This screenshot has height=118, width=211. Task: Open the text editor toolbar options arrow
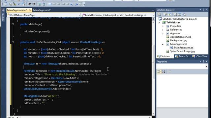point(84,5)
